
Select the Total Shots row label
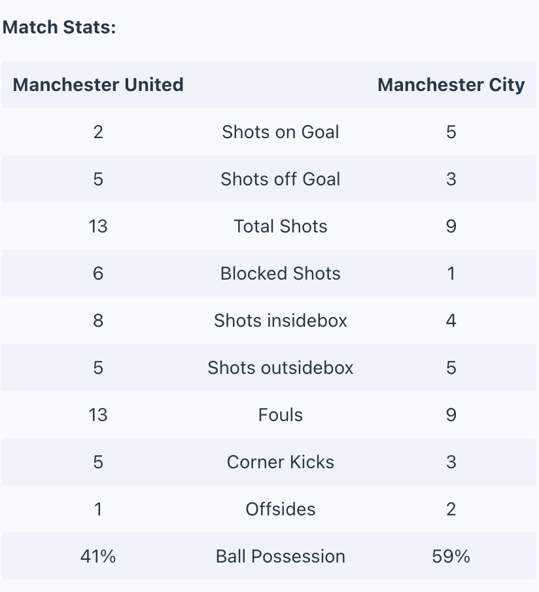pyautogui.click(x=280, y=226)
